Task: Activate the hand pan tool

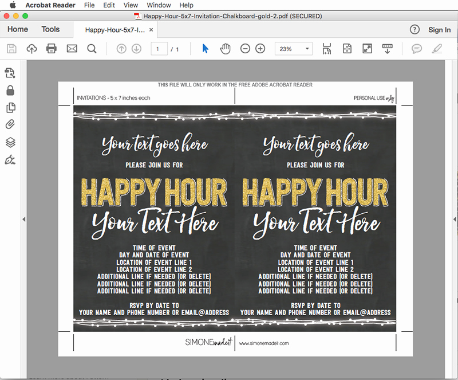Action: click(225, 49)
